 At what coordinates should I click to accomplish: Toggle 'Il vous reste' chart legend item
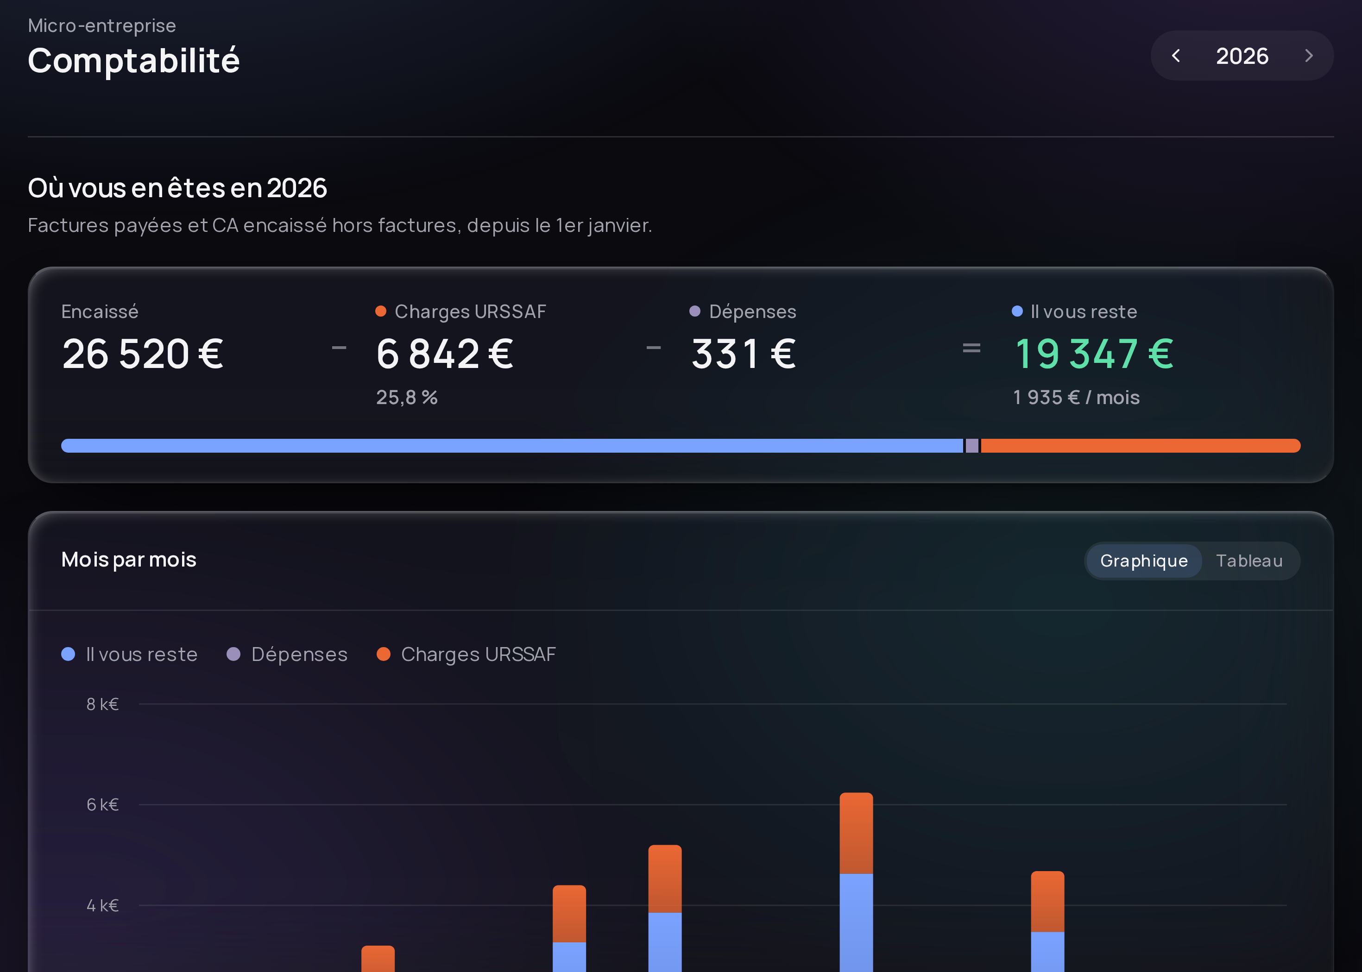click(130, 654)
